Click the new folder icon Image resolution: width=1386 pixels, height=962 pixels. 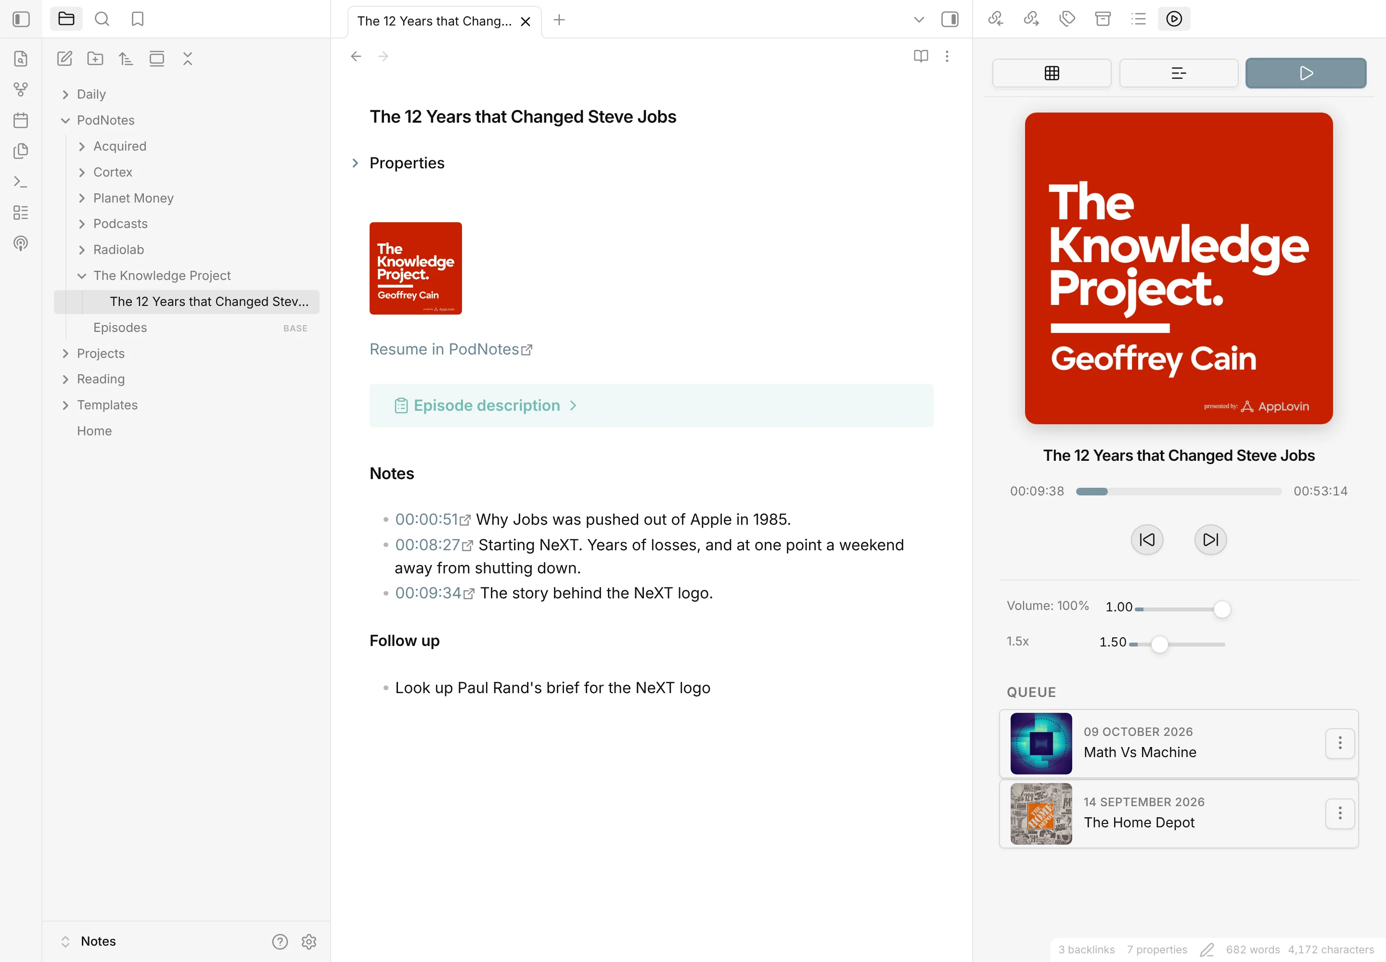click(95, 59)
